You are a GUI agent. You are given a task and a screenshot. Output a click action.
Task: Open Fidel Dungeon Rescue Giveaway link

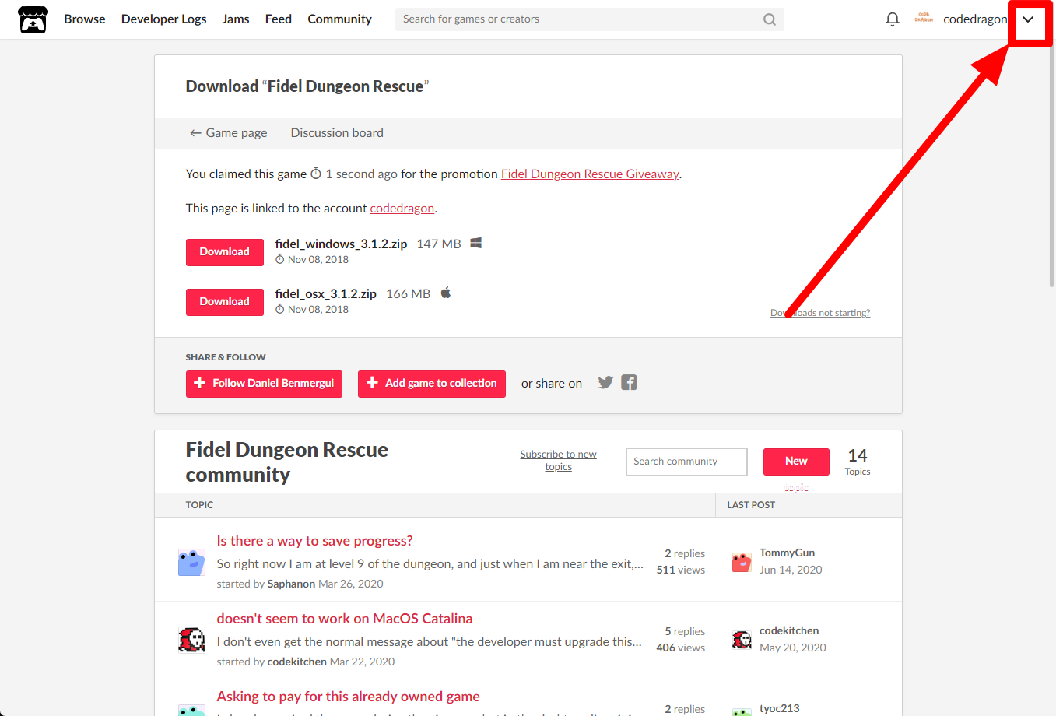point(590,174)
